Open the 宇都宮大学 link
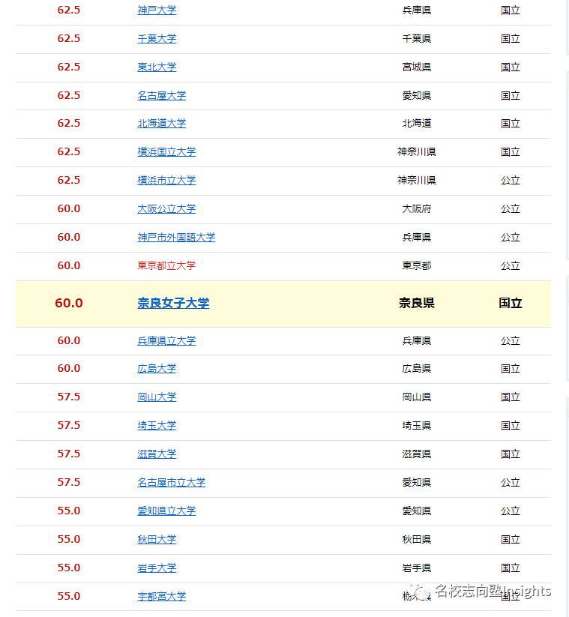The image size is (569, 617). point(162,597)
